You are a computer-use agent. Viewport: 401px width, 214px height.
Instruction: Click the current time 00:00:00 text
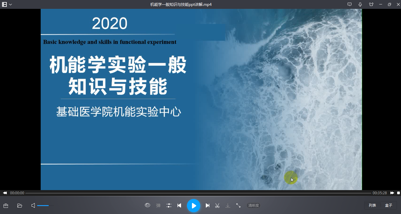coord(17,193)
